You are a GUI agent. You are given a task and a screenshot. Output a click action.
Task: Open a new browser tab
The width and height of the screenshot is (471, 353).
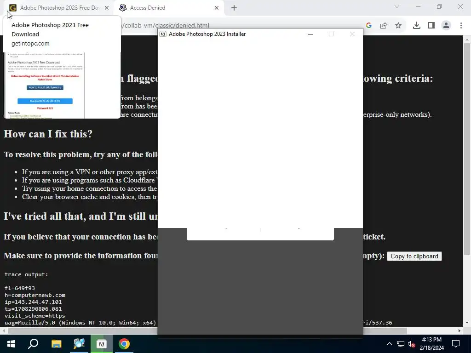pos(234,8)
